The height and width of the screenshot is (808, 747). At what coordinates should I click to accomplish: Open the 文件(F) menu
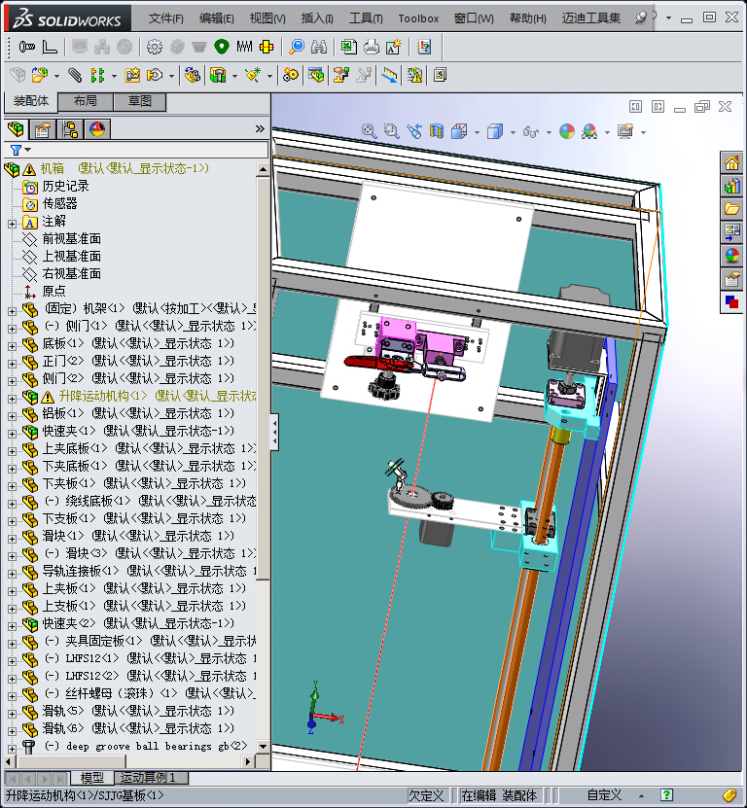(165, 18)
